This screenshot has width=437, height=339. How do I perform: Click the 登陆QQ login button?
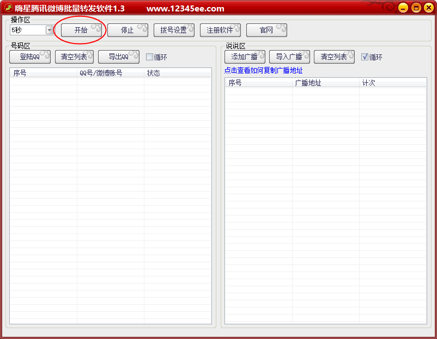click(x=30, y=57)
